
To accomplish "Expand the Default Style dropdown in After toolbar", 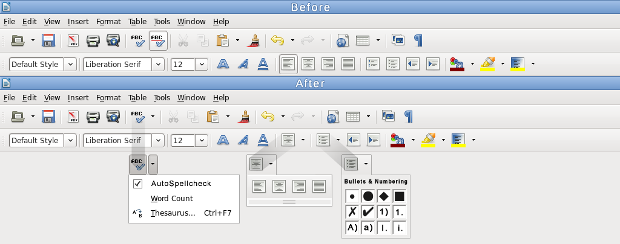I will [70, 140].
